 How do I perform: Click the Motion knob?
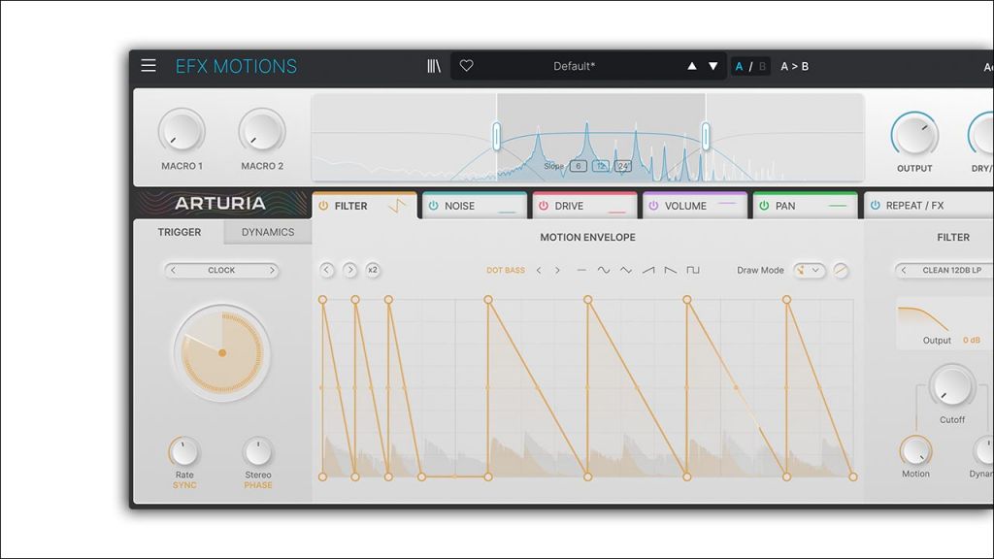915,450
